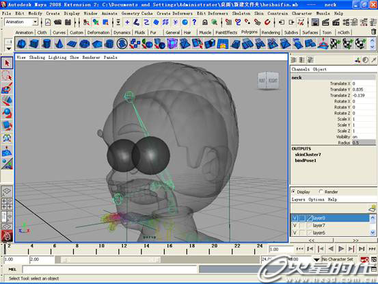
Task: Select the single perspective layout icon
Action: [7, 191]
